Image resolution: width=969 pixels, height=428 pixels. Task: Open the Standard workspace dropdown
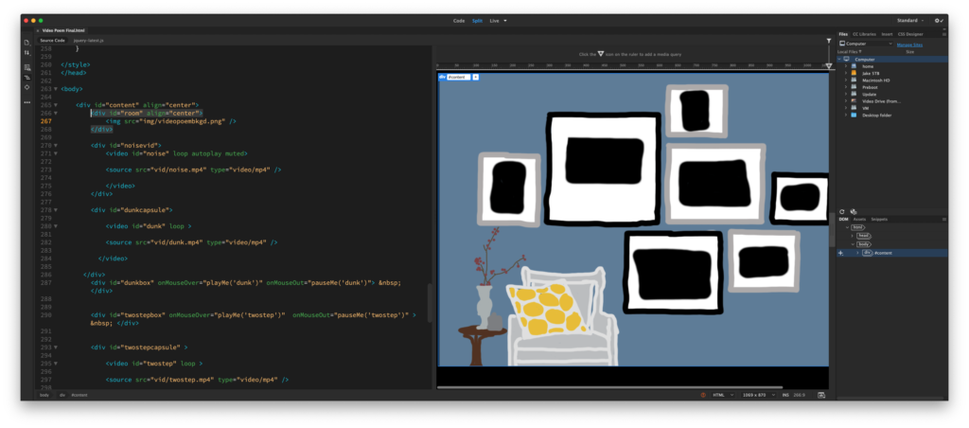(911, 20)
